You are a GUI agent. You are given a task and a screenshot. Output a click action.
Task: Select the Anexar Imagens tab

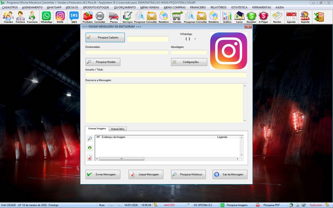click(97, 129)
